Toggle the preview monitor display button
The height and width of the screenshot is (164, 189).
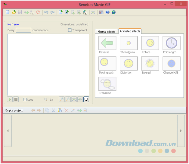click(86, 99)
